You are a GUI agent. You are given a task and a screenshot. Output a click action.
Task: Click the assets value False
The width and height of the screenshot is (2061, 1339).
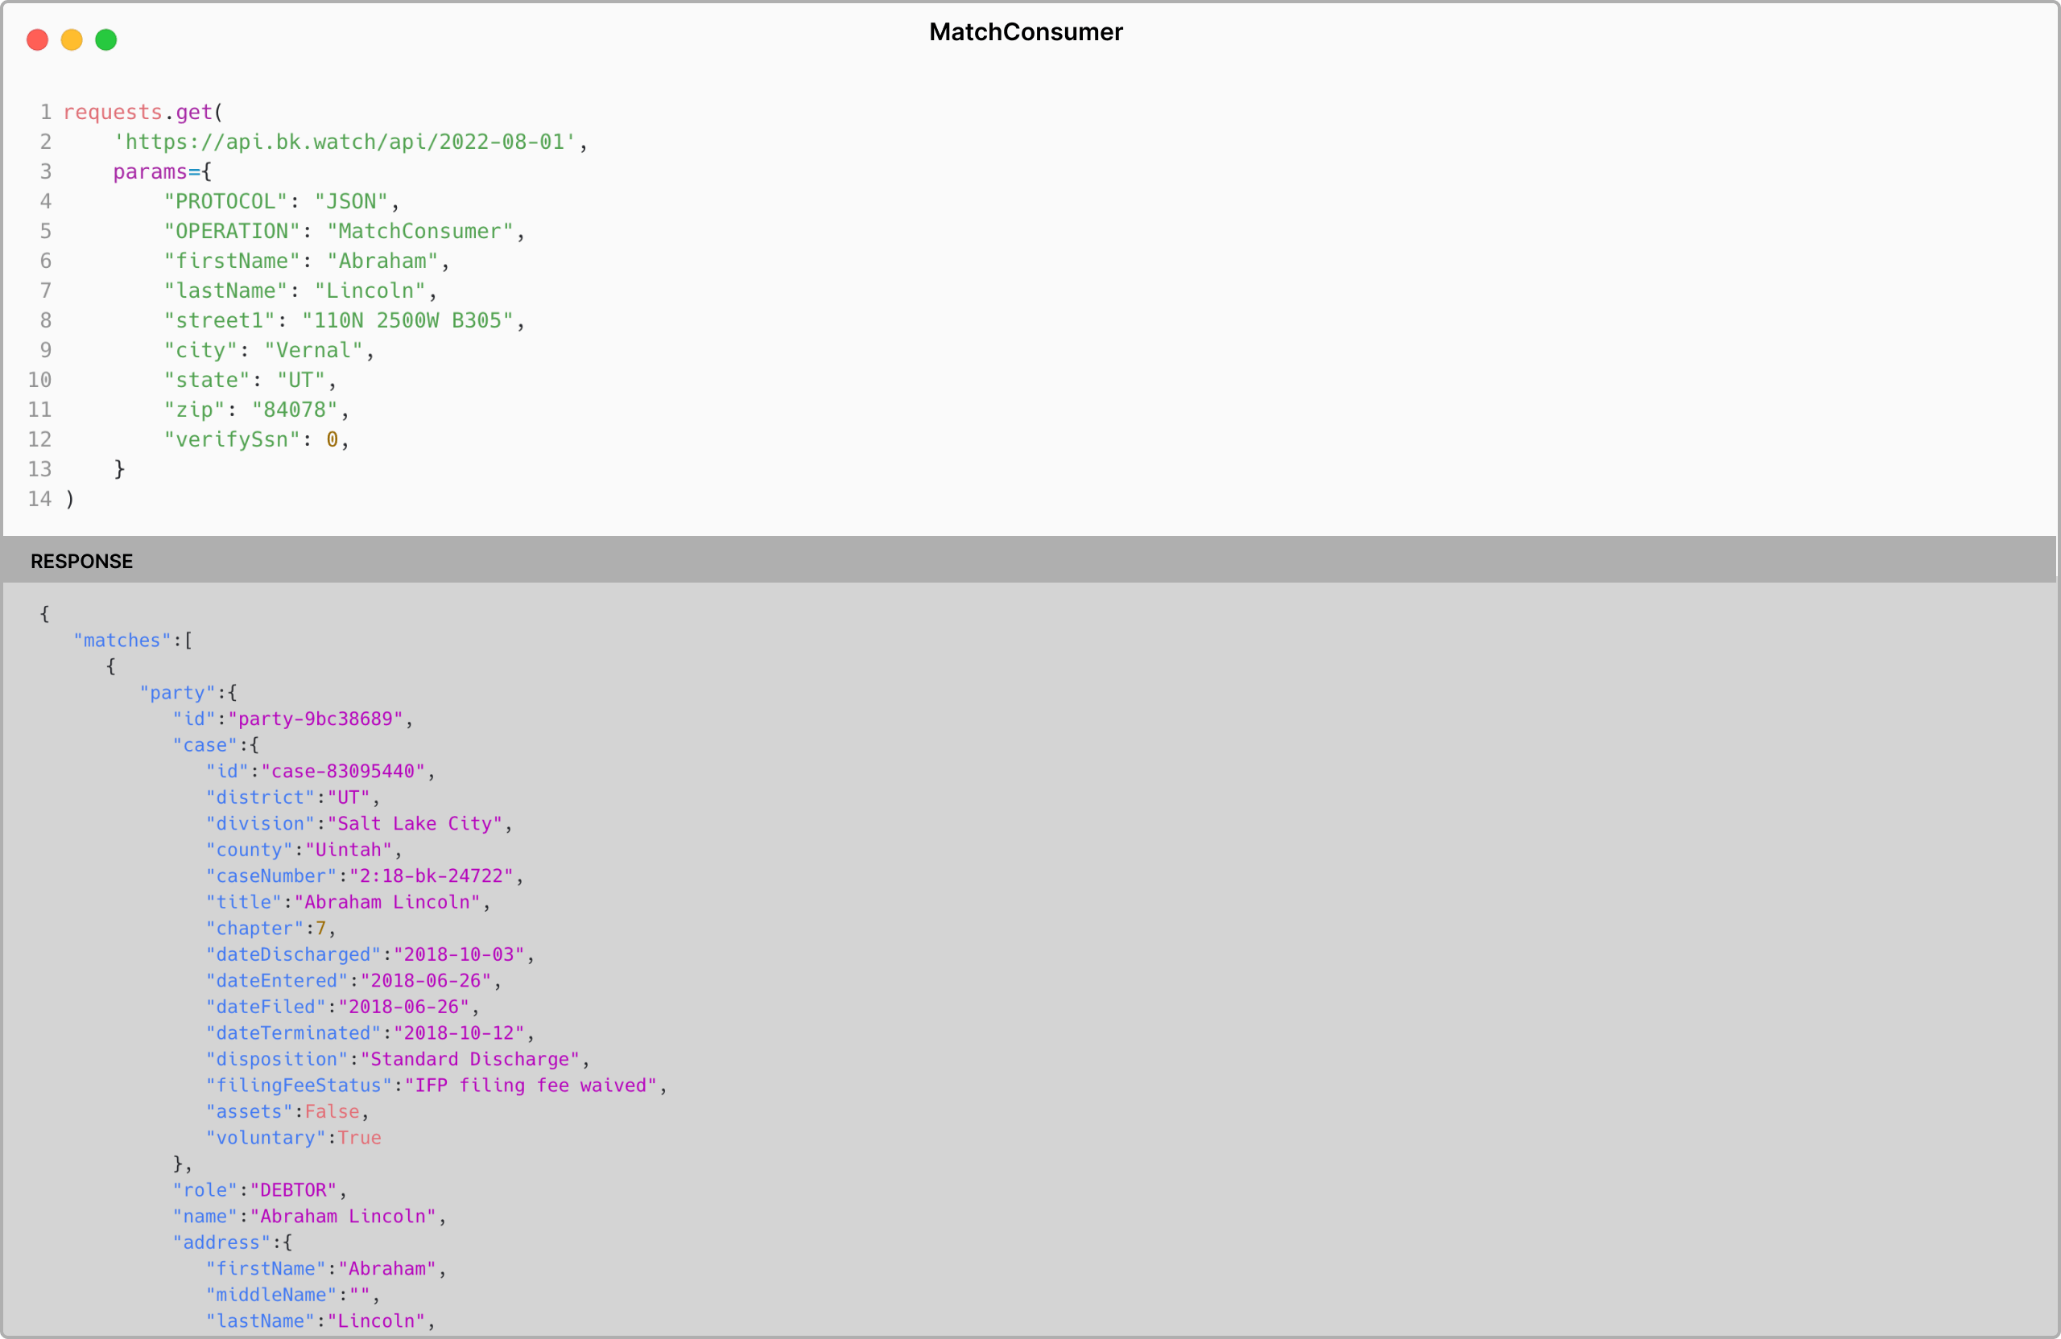(332, 1111)
